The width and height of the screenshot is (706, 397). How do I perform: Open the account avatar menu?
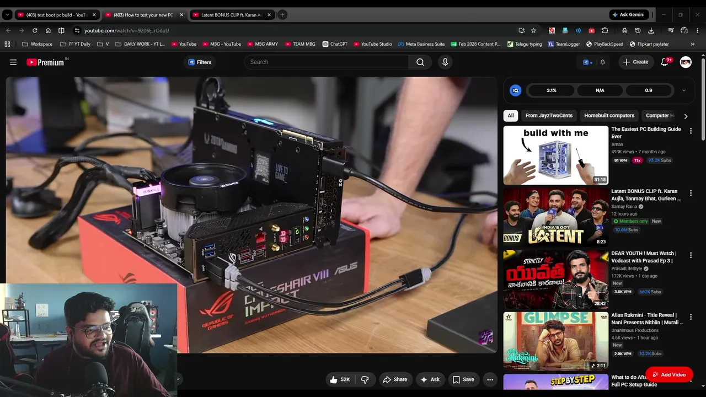tap(686, 62)
